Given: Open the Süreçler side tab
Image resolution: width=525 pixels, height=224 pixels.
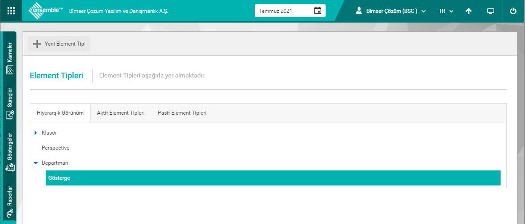Looking at the screenshot, I should 9,103.
